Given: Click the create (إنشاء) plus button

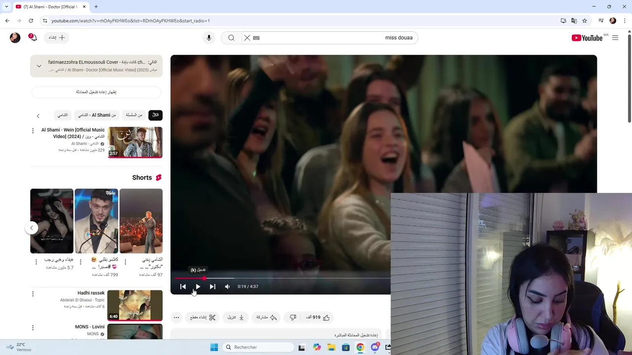Looking at the screenshot, I should [57, 37].
